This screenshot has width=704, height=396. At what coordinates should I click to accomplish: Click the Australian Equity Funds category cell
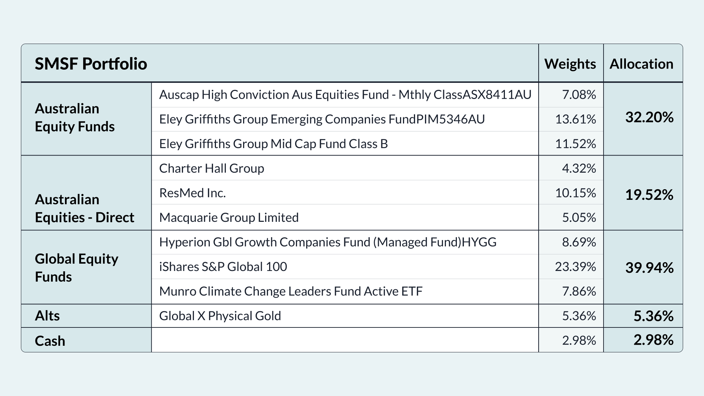tap(75, 118)
